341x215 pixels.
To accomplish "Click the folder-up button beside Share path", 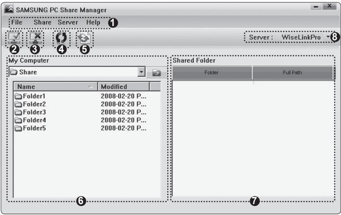I will coord(157,72).
